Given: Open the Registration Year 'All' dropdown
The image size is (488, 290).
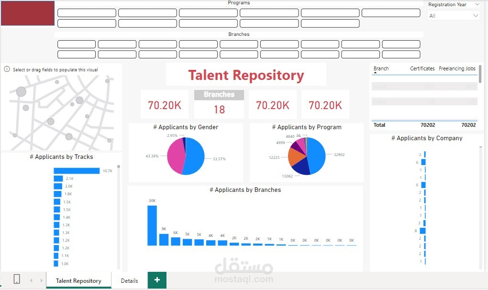Looking at the screenshot, I should click(454, 16).
